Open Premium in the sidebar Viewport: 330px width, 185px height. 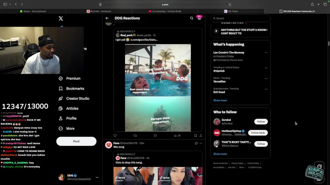70,79
